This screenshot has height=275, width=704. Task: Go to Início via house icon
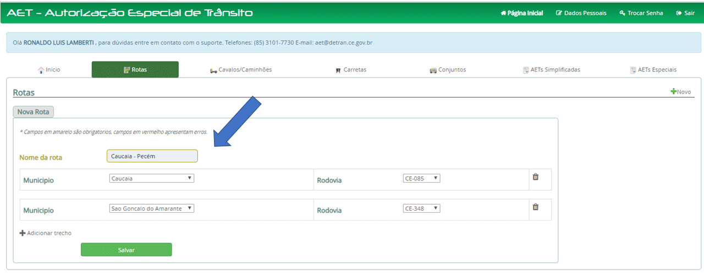pyautogui.click(x=41, y=70)
